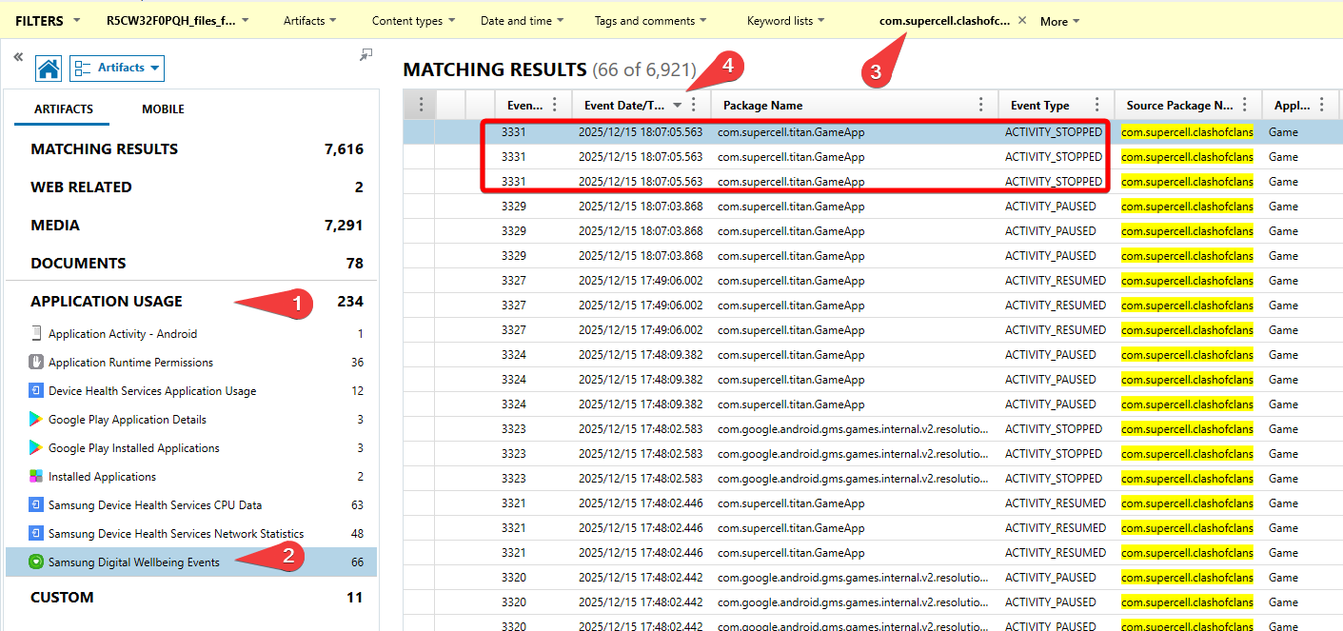
Task: Open the grid options menu in first column header
Action: (x=420, y=105)
